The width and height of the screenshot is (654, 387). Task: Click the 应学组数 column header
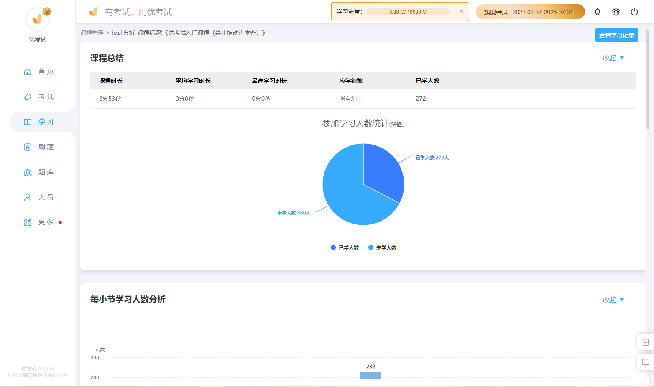(351, 81)
